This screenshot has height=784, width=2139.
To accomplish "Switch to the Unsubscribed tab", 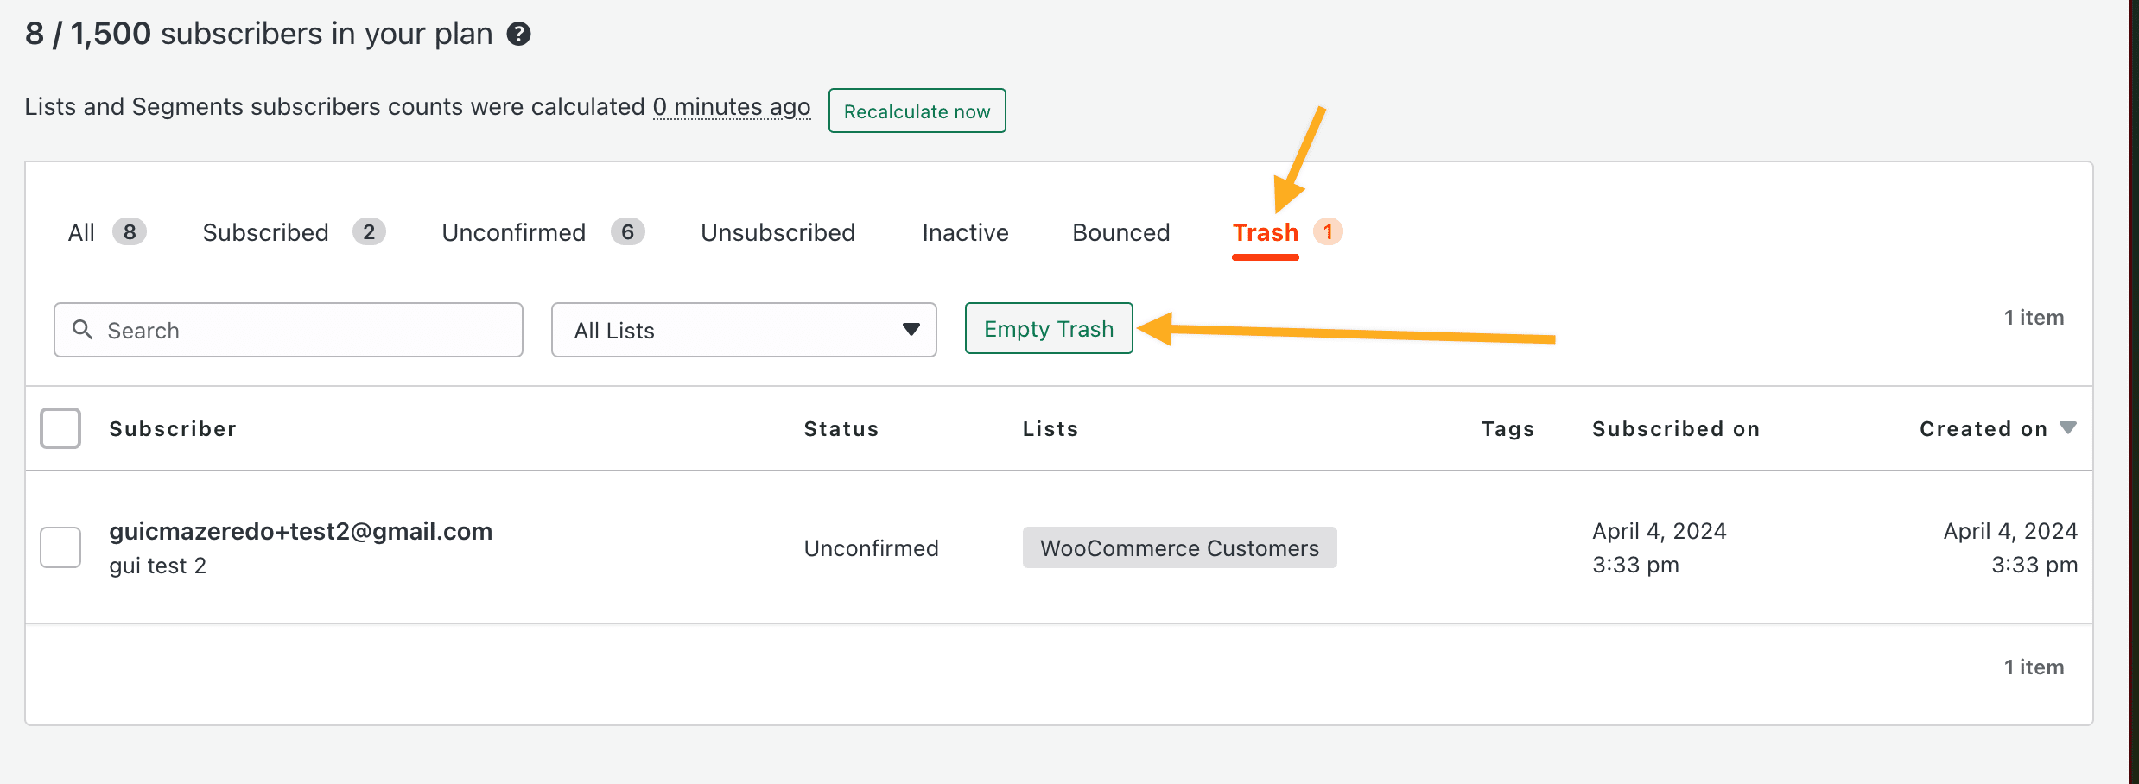I will 778,232.
